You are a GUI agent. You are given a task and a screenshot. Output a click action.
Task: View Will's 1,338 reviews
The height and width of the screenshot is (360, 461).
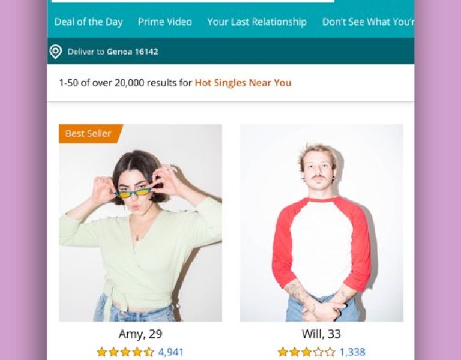click(x=352, y=352)
